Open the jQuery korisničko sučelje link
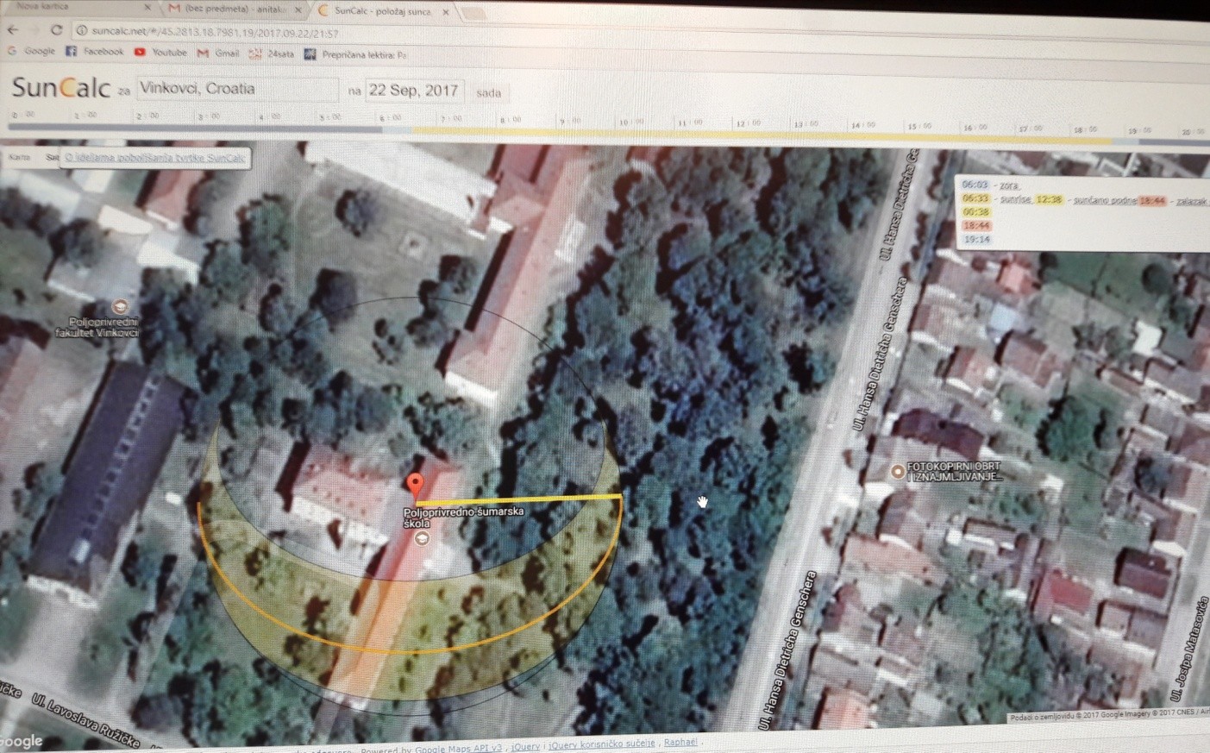The image size is (1210, 753). [601, 744]
